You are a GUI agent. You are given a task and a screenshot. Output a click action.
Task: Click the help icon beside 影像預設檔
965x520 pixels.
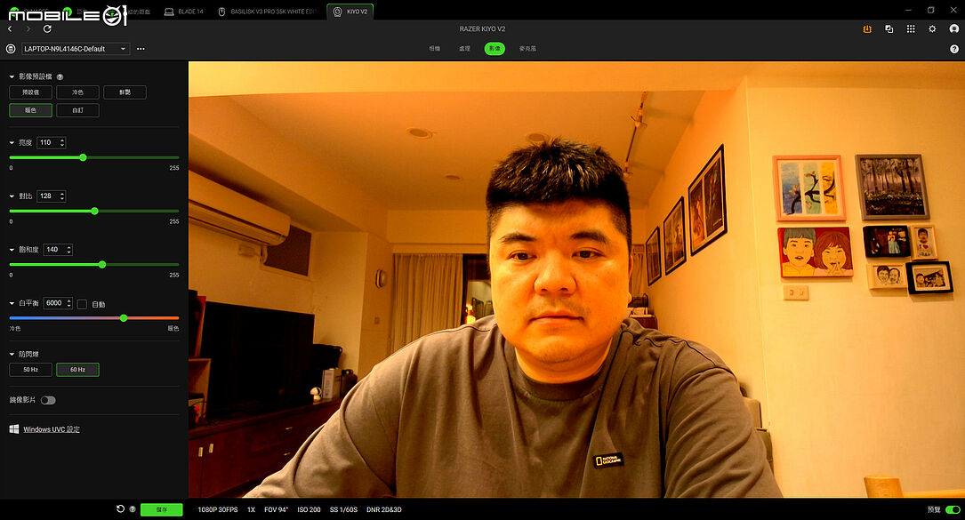pyautogui.click(x=60, y=77)
